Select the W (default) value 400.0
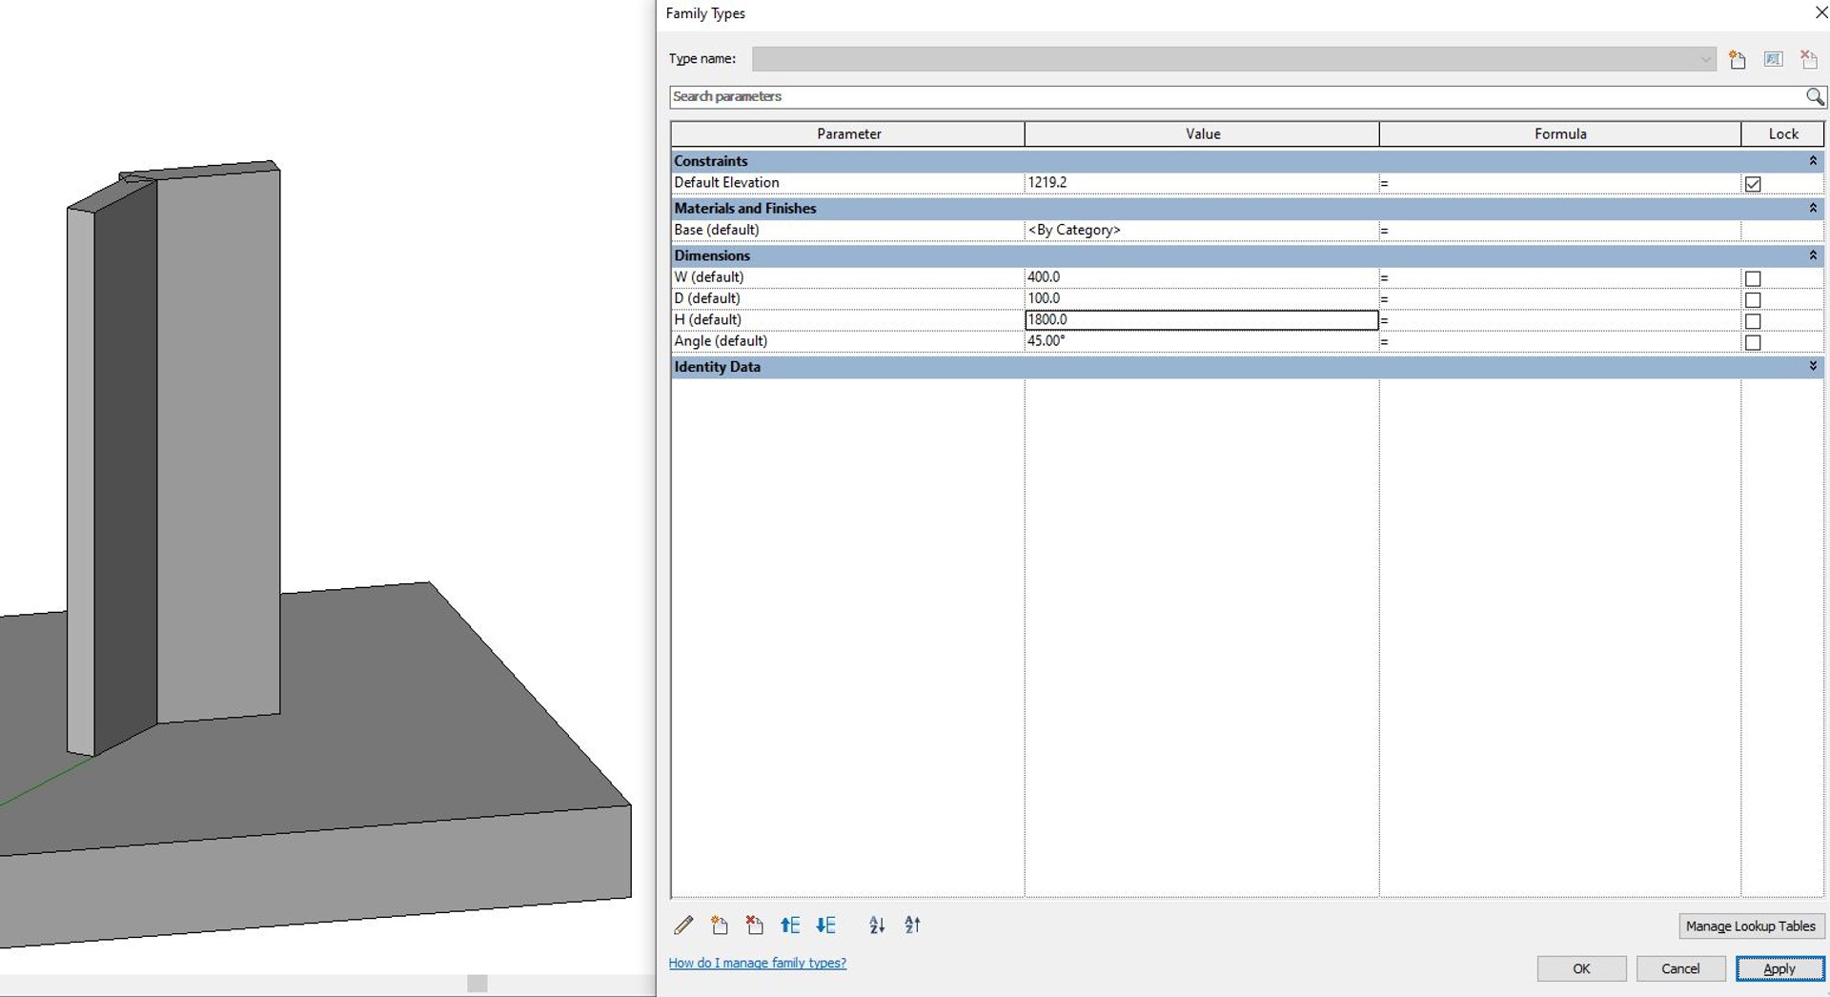1830x997 pixels. click(1202, 277)
